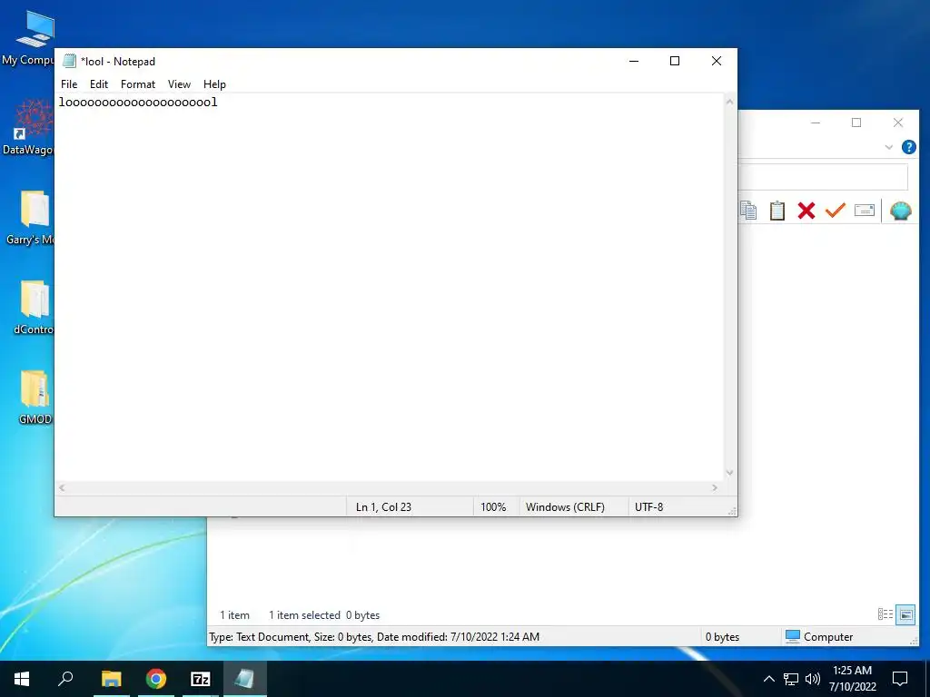930x697 pixels.
Task: Click the Copy icon in Explorer toolbar
Action: point(748,211)
